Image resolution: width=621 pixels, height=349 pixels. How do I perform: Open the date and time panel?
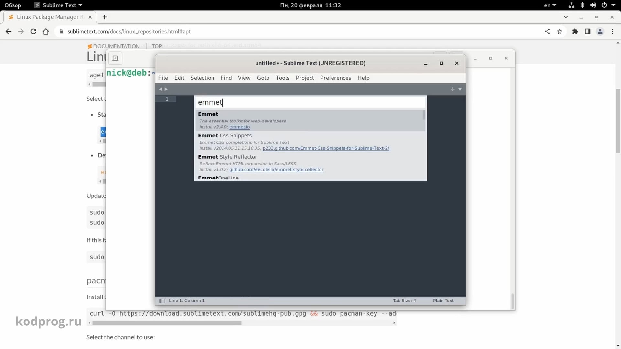[310, 5]
